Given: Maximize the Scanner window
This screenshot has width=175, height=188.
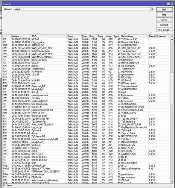Looking at the screenshot, I should coord(169,4).
